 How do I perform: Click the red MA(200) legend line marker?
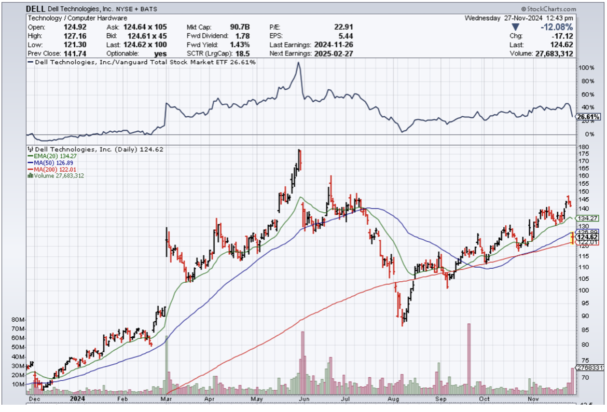(x=30, y=169)
